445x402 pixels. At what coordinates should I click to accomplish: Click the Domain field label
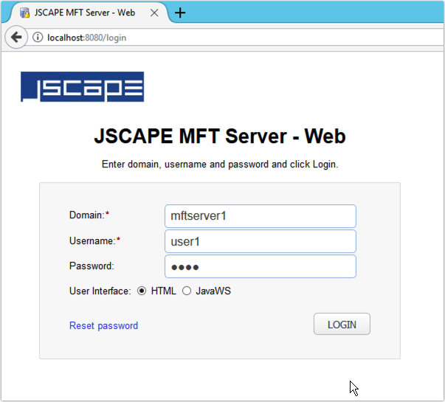tap(87, 215)
